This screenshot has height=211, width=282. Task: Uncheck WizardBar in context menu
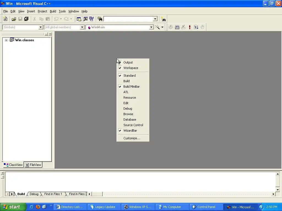tap(133, 131)
